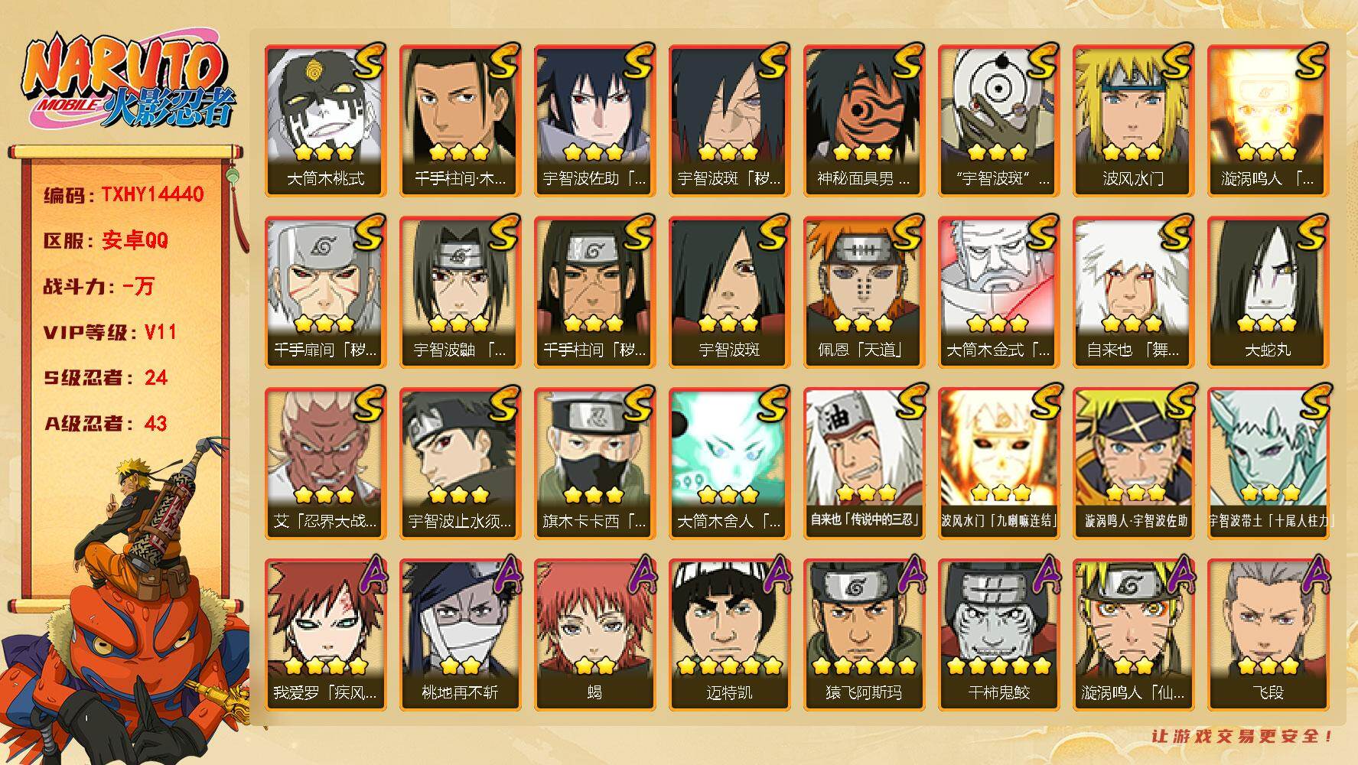1358x765 pixels.
Task: Open the 猿飞阿斯玛 ninja card
Action: (864, 634)
